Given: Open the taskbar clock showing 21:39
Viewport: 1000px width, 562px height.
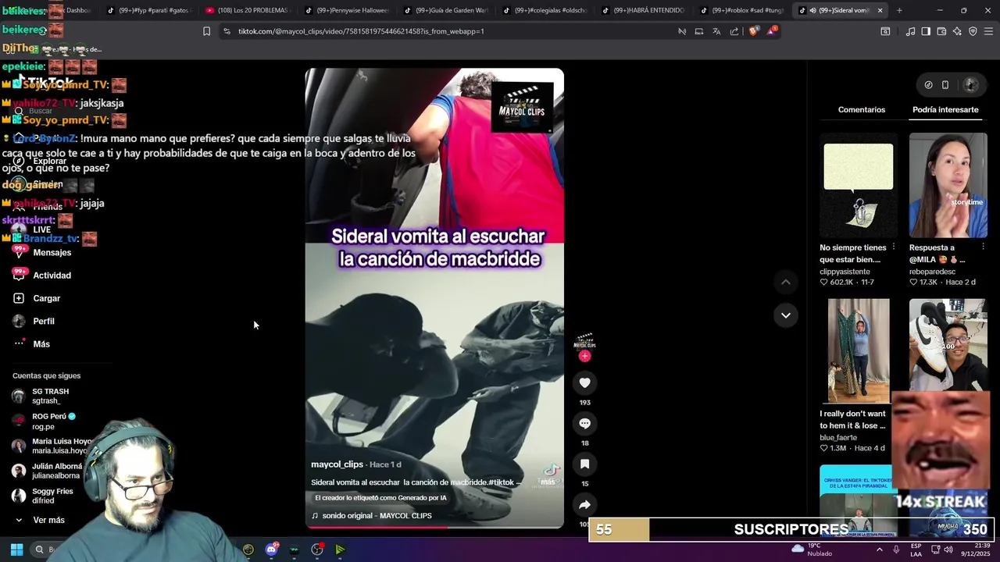Looking at the screenshot, I should tap(976, 550).
